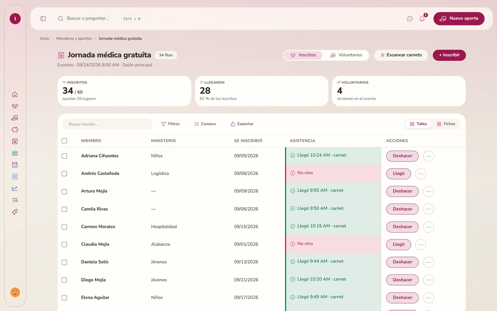The width and height of the screenshot is (497, 311).
Task: Switch to the Inscritos tab
Action: point(303,55)
